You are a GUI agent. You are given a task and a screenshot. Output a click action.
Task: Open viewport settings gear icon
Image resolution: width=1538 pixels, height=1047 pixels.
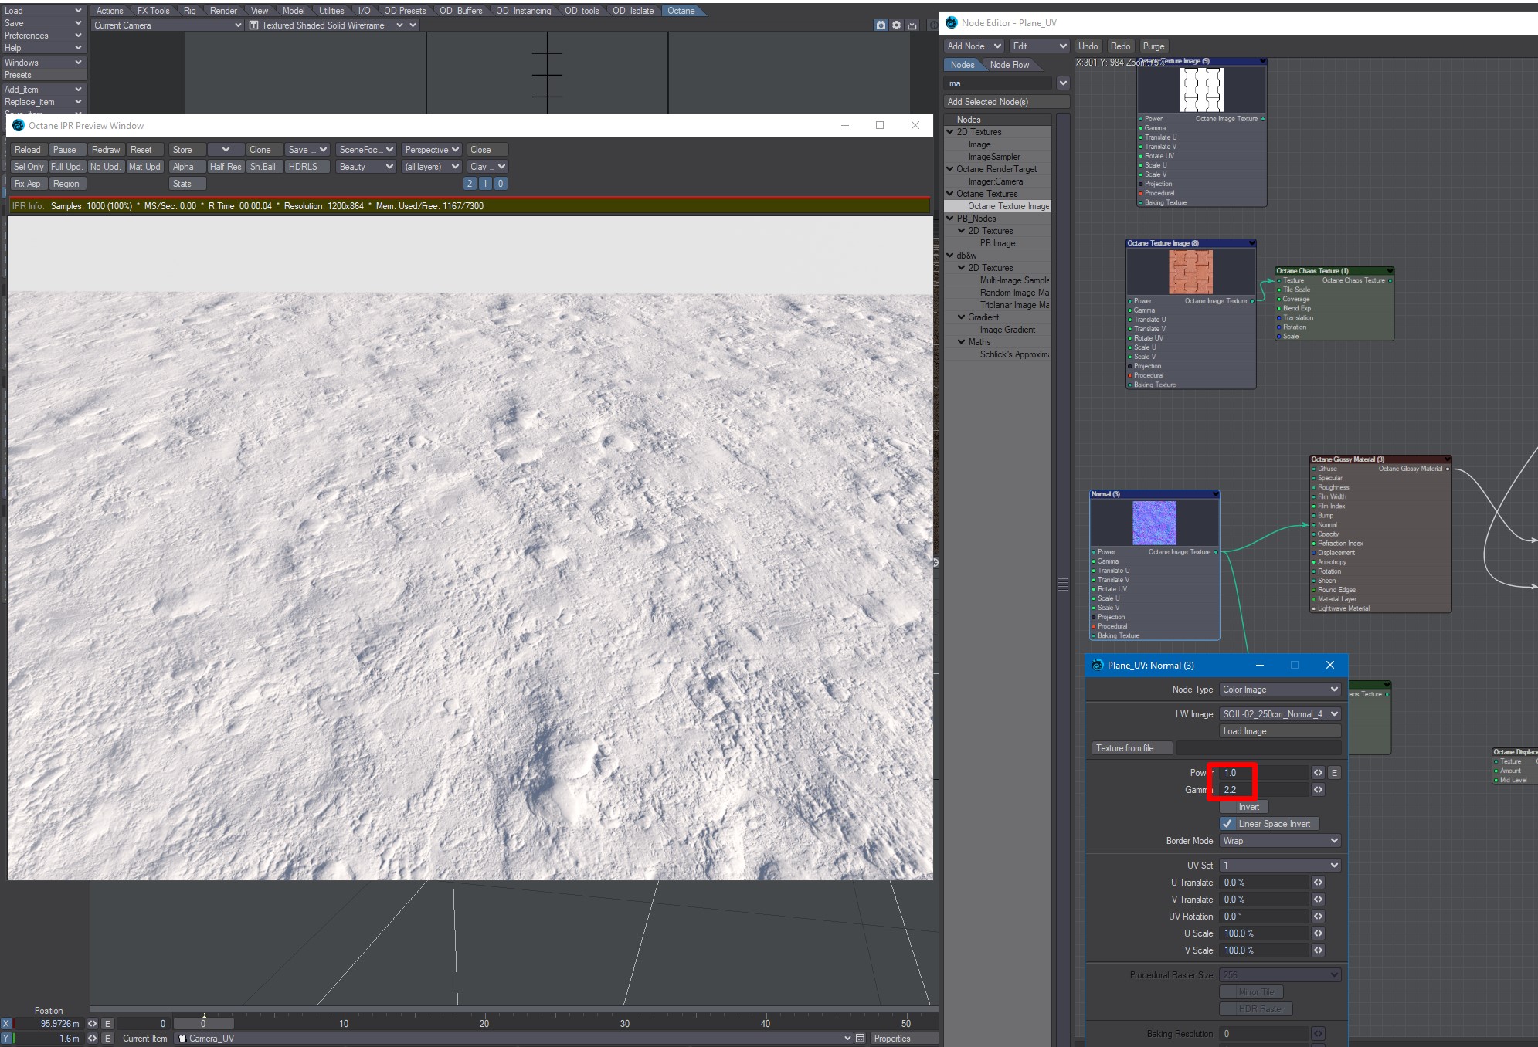point(896,25)
